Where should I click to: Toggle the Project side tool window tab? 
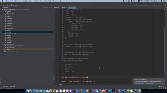point(1,10)
